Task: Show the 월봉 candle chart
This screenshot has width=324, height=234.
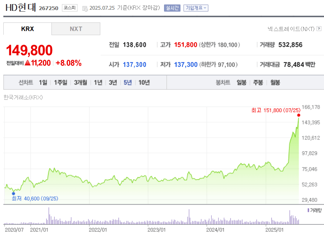Action: click(275, 82)
